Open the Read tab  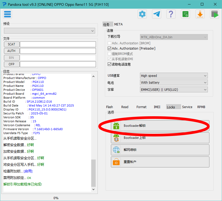125,107
